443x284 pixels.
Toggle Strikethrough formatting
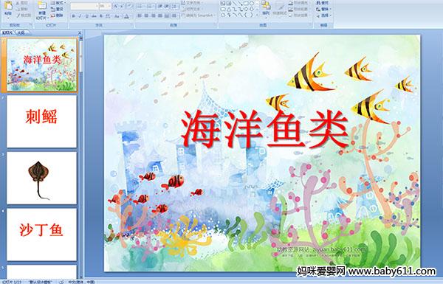[x=94, y=16]
